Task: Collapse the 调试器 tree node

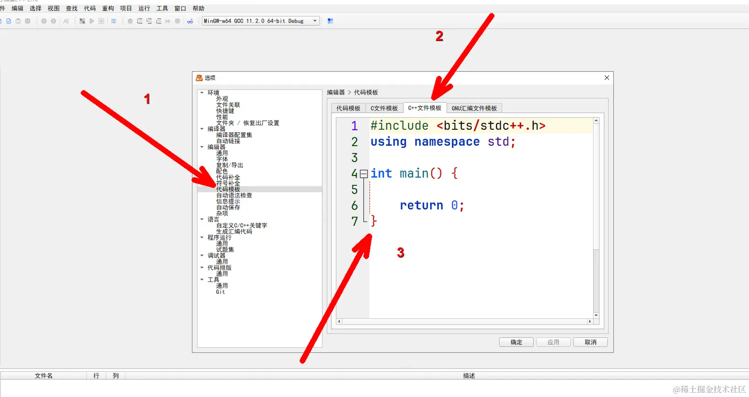Action: pos(202,255)
